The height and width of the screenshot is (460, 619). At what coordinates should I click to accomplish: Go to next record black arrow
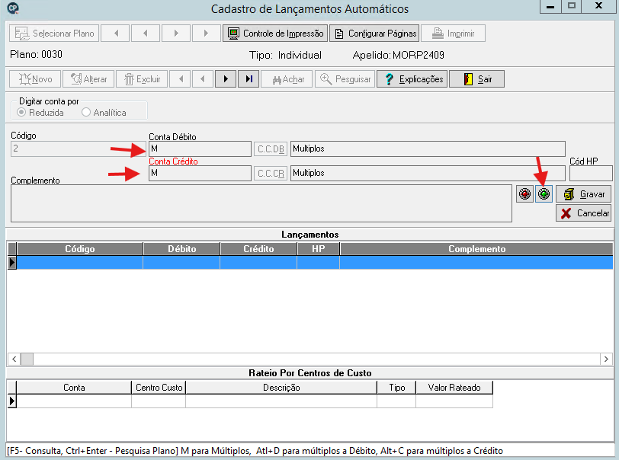pos(226,79)
